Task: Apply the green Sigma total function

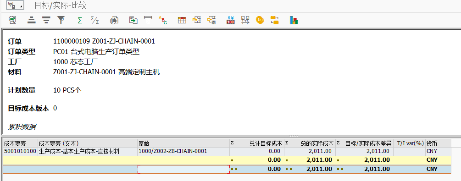Action: click(x=80, y=20)
